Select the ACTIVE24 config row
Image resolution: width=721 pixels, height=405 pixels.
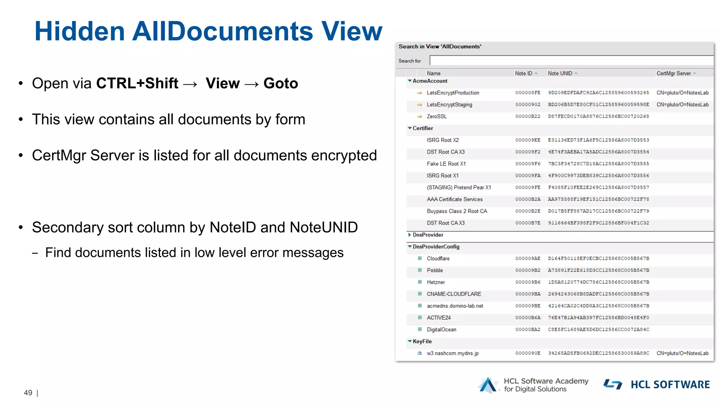560,317
